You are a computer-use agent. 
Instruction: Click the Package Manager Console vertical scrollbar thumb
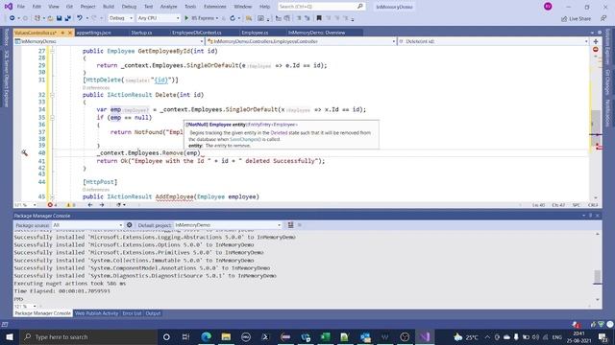point(598,277)
